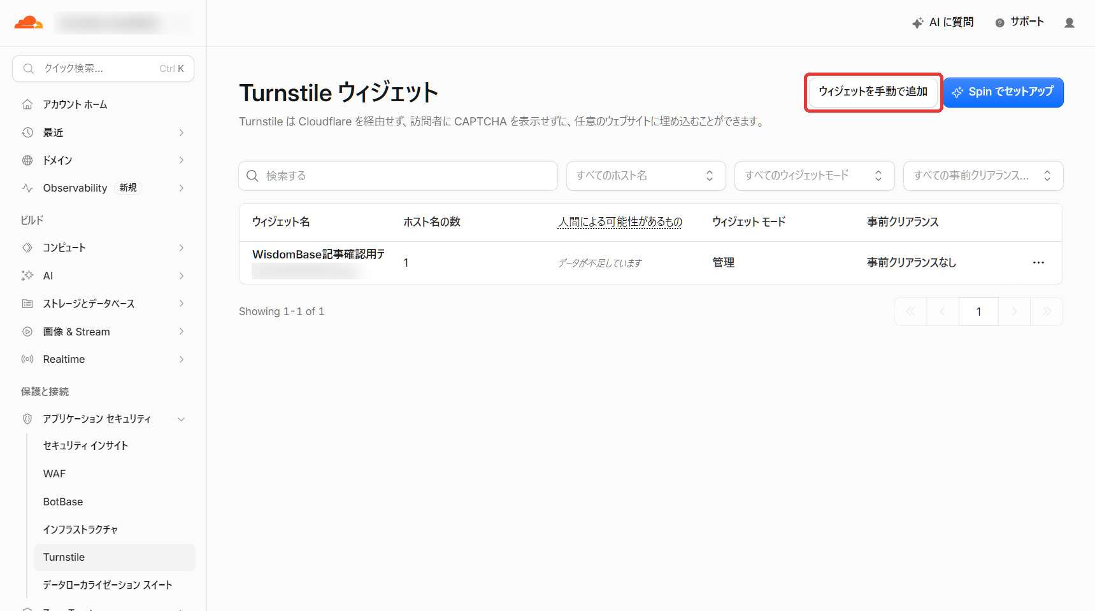1095x611 pixels.
Task: Click サポート in header
Action: coord(1020,23)
